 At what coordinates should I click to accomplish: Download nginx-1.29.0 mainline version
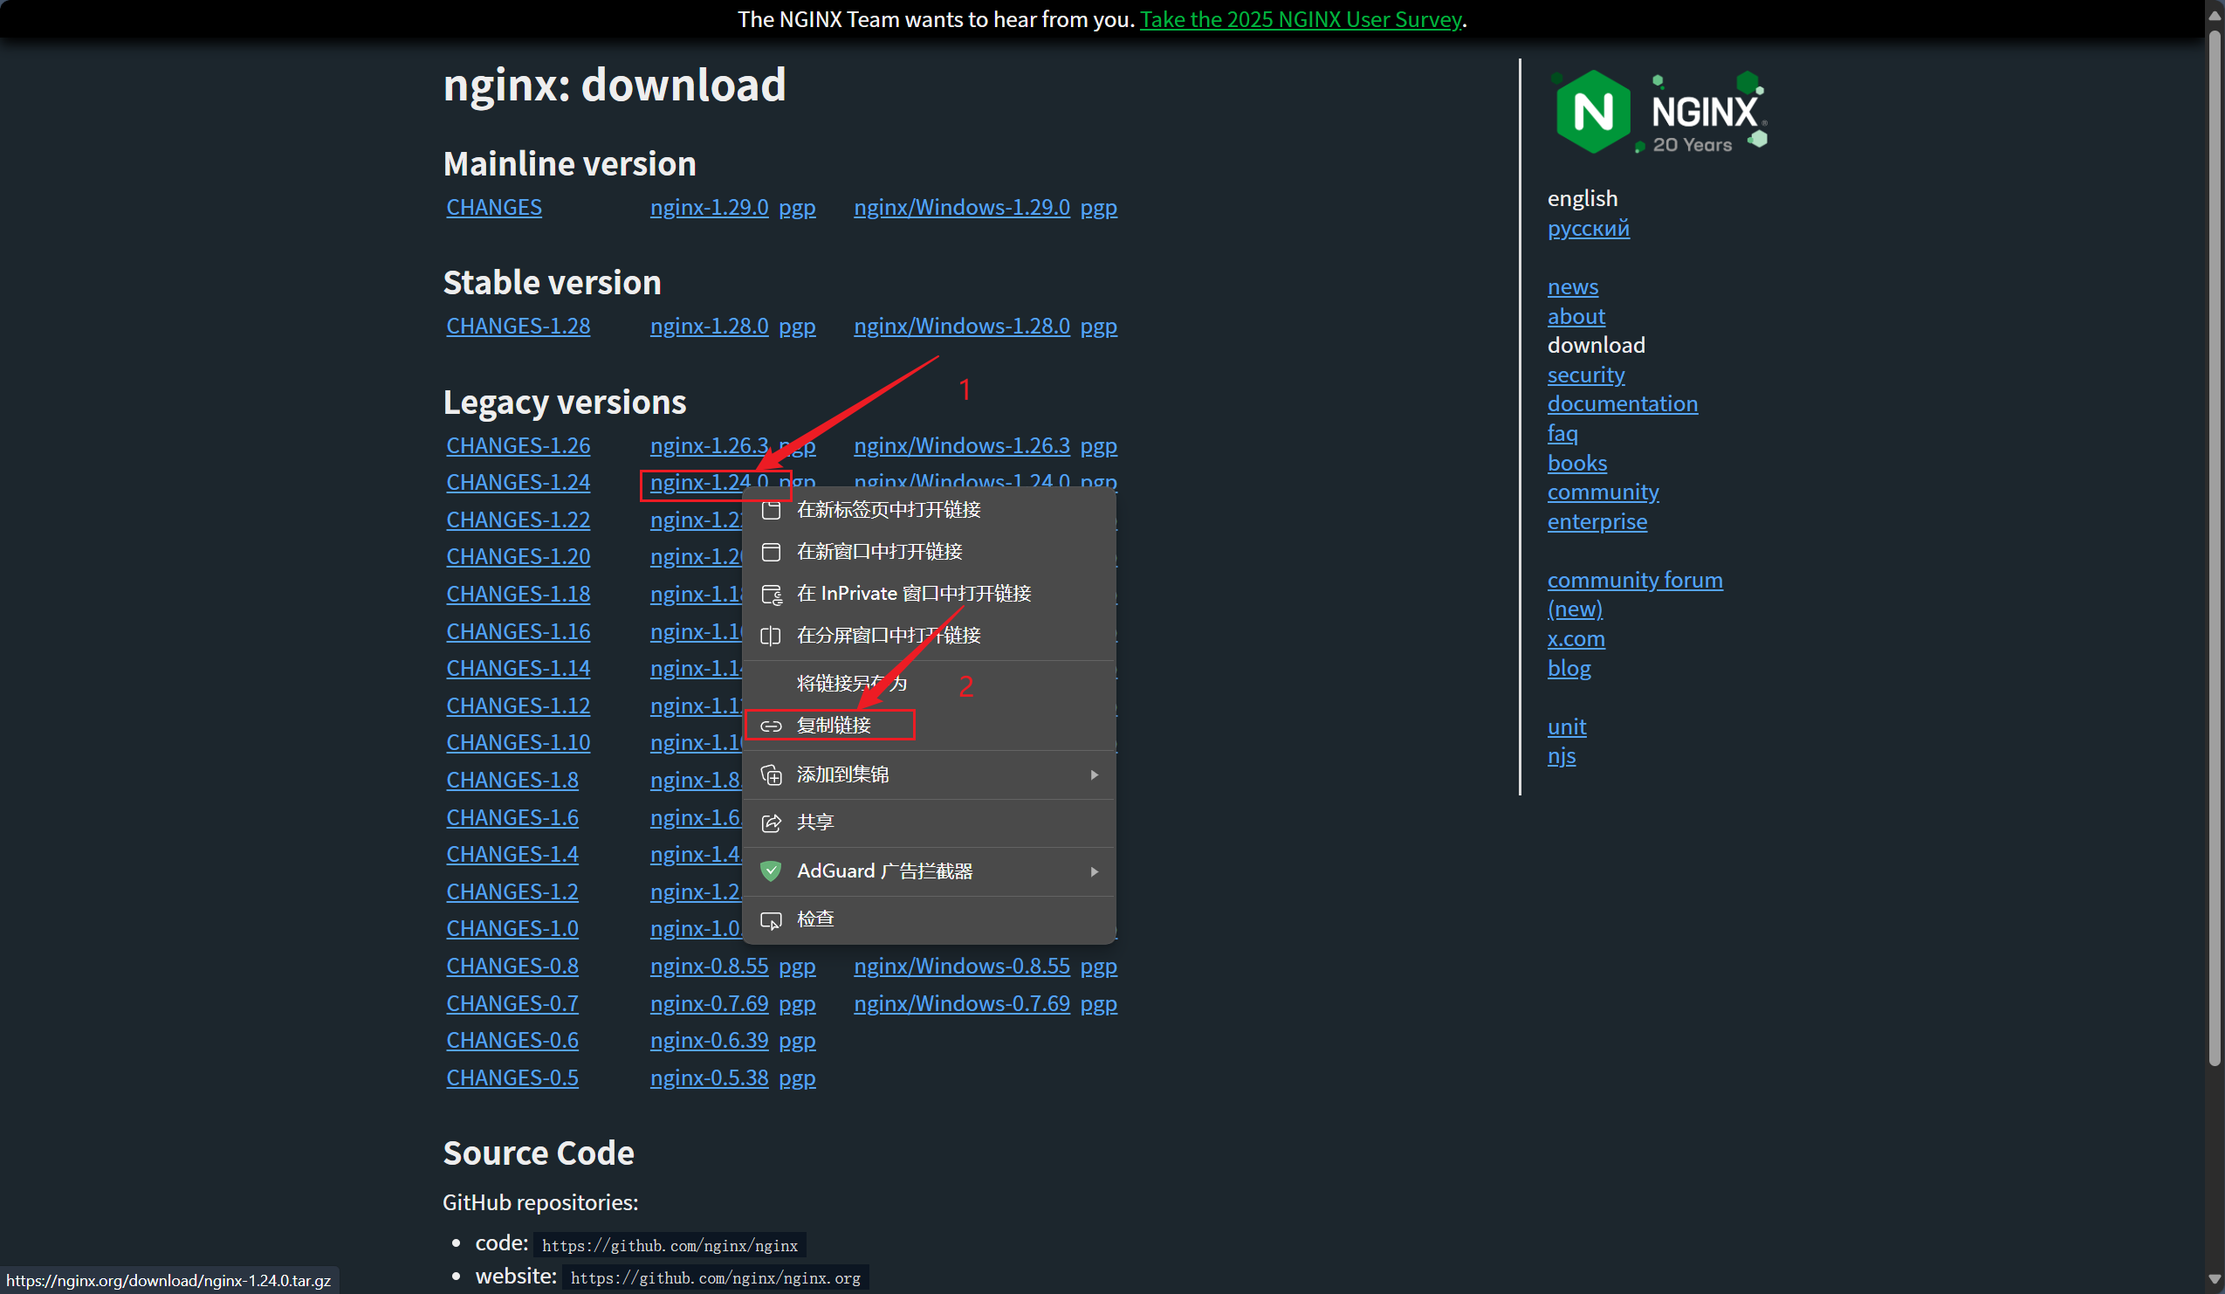point(708,207)
